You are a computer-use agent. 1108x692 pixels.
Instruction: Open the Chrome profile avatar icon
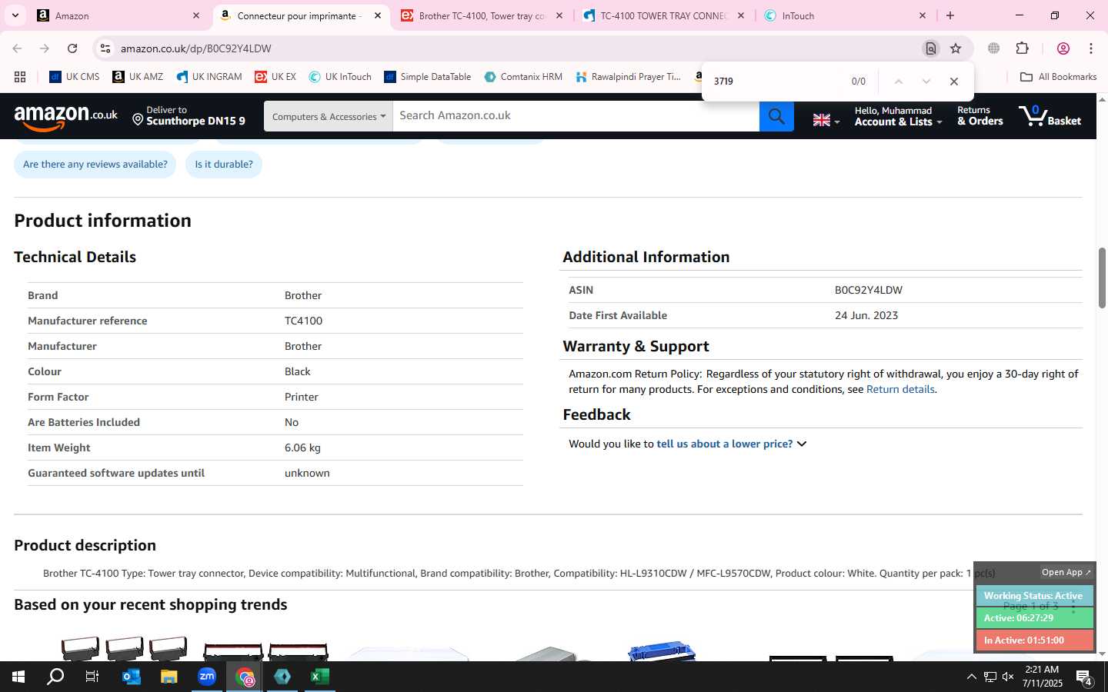coord(1063,48)
